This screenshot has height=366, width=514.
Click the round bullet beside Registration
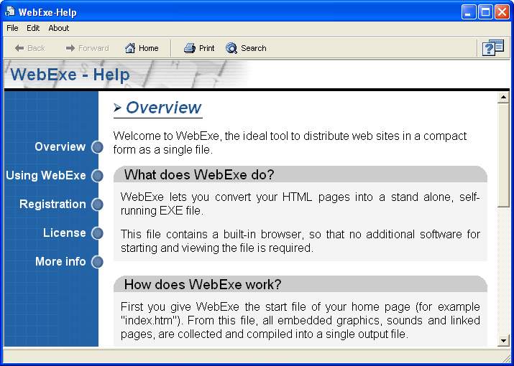[97, 205]
